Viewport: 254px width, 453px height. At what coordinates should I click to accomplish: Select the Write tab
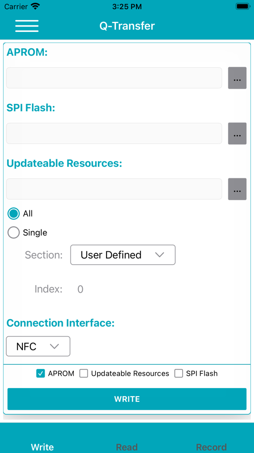click(x=42, y=447)
